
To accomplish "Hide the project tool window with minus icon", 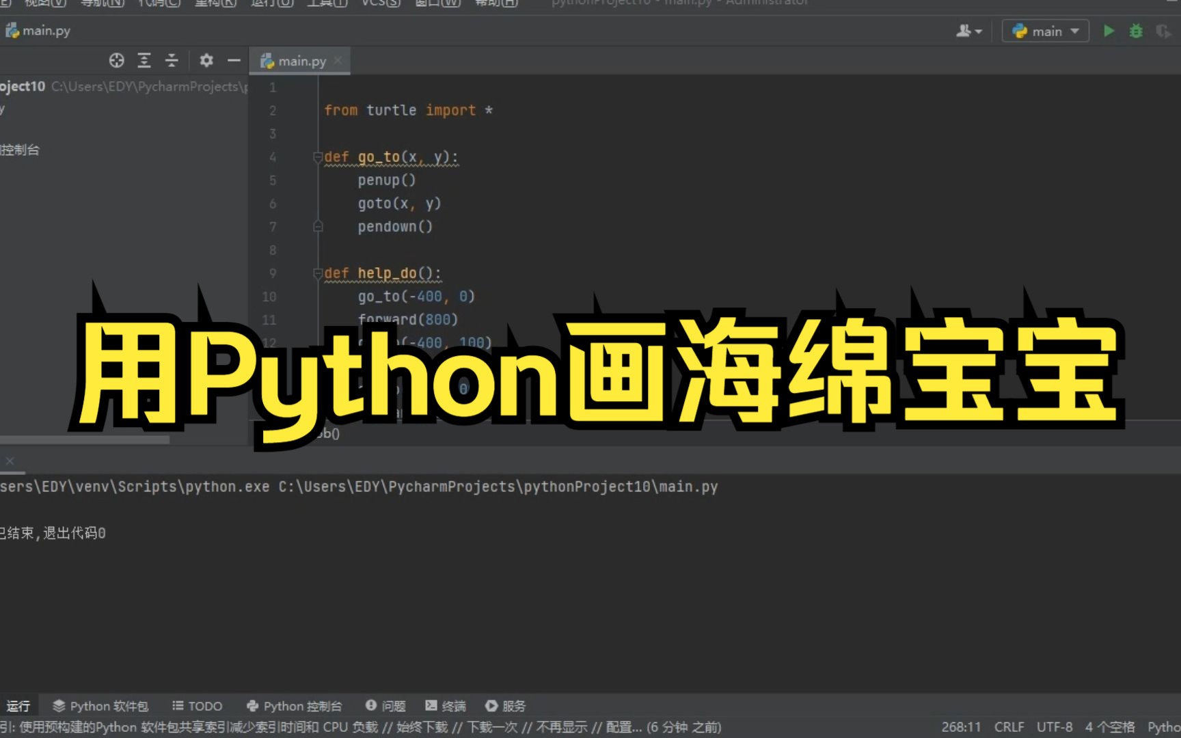I will [234, 60].
